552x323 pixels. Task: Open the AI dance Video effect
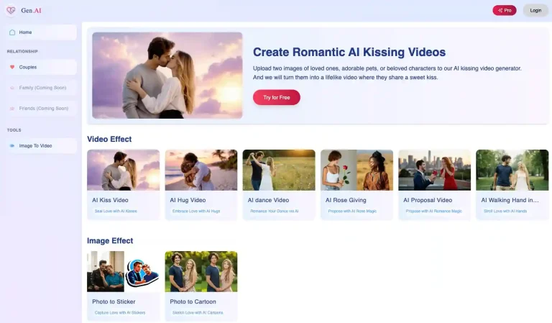[278, 170]
